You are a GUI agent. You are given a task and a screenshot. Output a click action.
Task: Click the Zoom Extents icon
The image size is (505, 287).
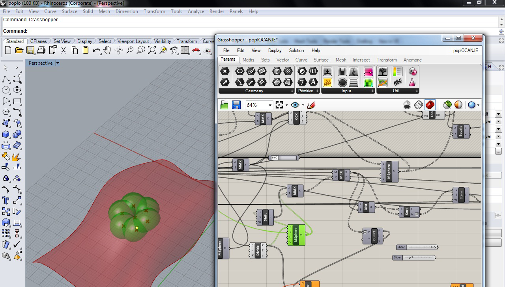152,50
